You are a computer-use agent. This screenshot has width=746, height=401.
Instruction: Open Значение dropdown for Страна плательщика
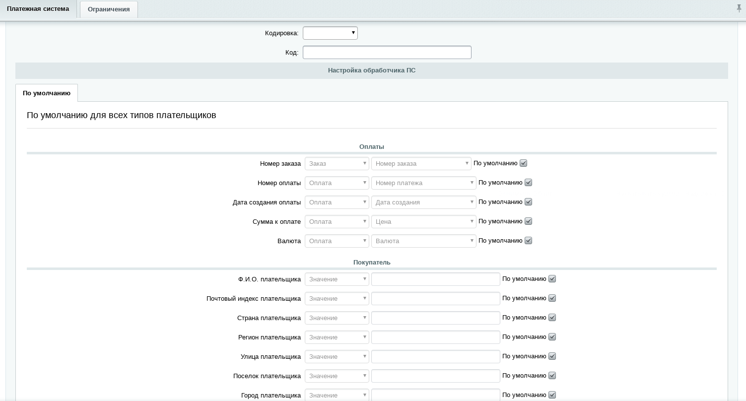click(337, 318)
